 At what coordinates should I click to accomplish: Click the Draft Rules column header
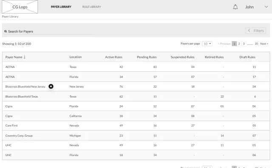(x=247, y=57)
